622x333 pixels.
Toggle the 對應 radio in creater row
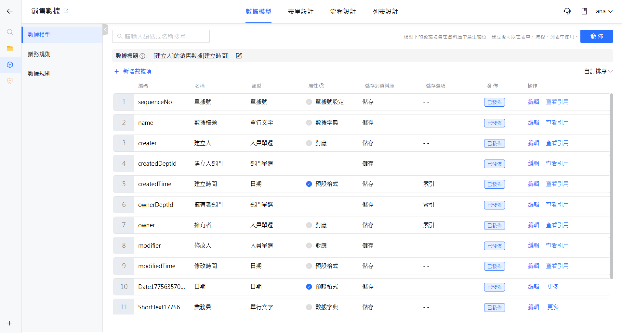(309, 143)
